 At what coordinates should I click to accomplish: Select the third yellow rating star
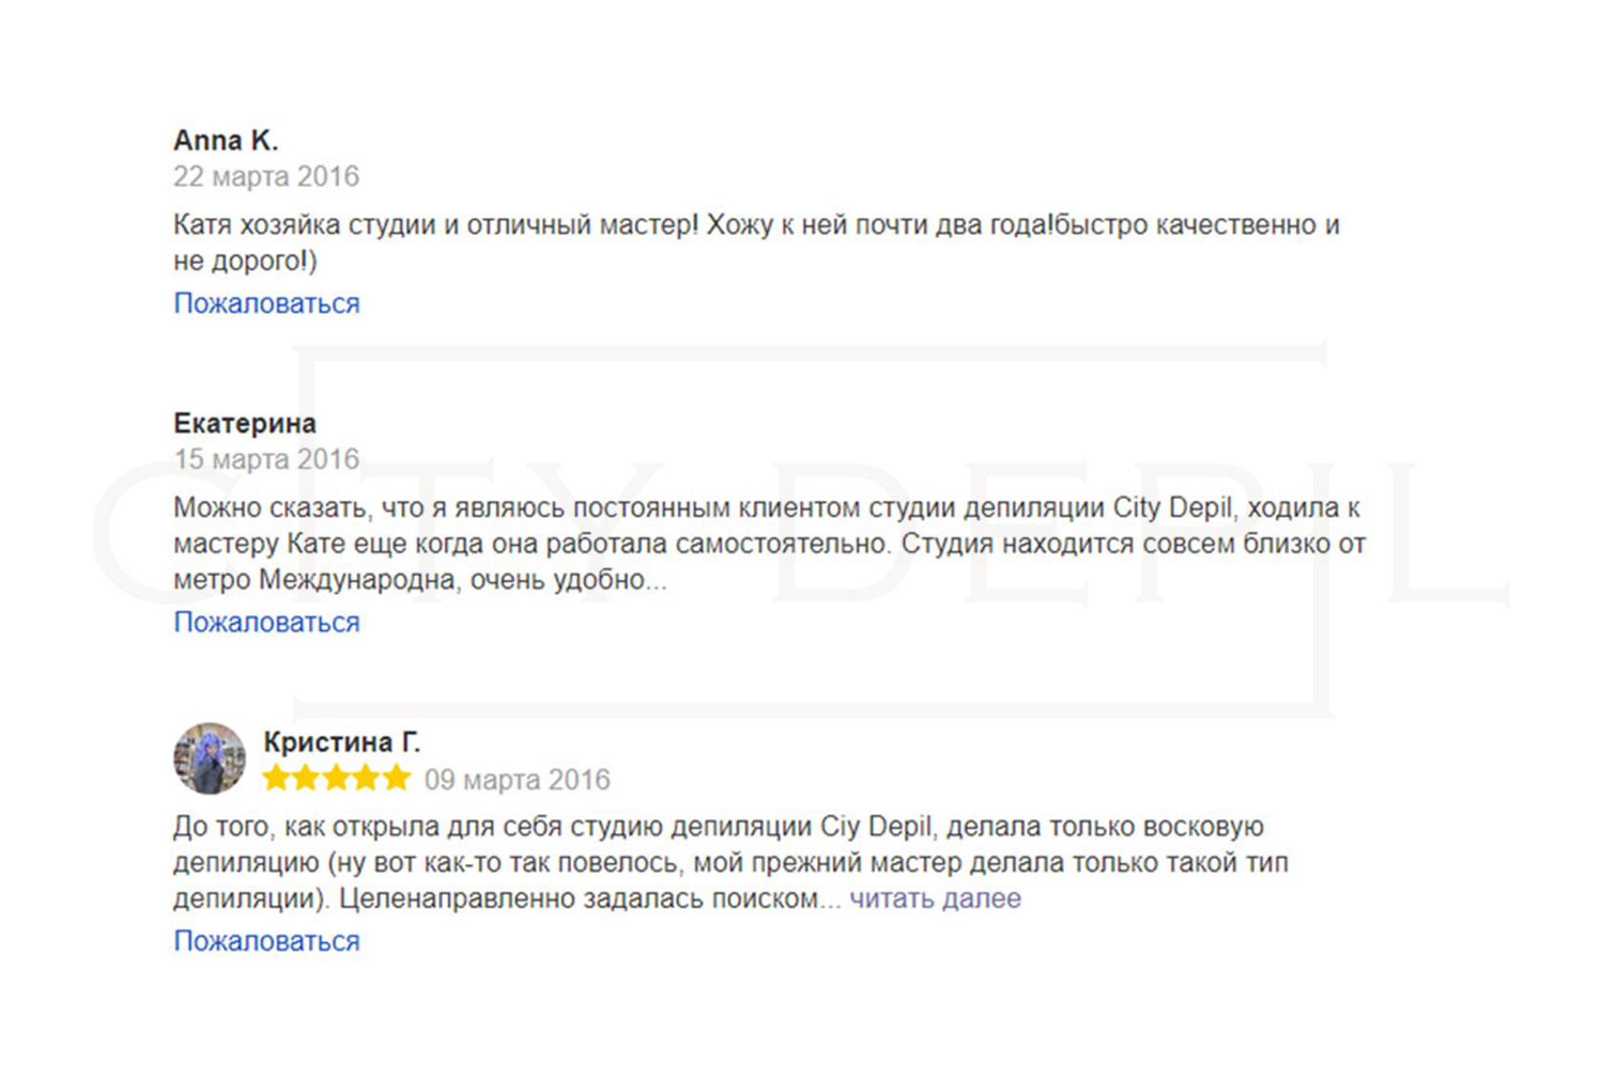(x=337, y=778)
